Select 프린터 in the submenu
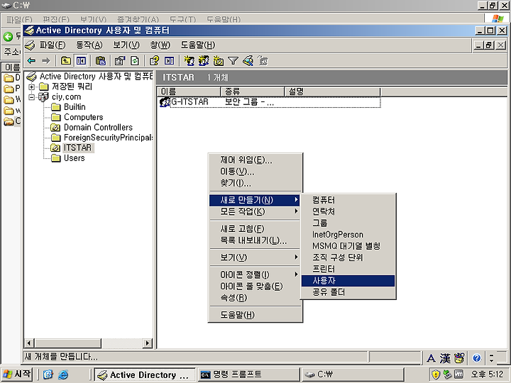The height and width of the screenshot is (383, 511). (348, 270)
